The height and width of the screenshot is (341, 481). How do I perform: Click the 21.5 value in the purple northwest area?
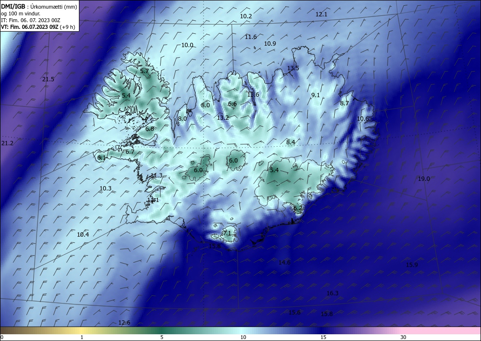point(48,79)
